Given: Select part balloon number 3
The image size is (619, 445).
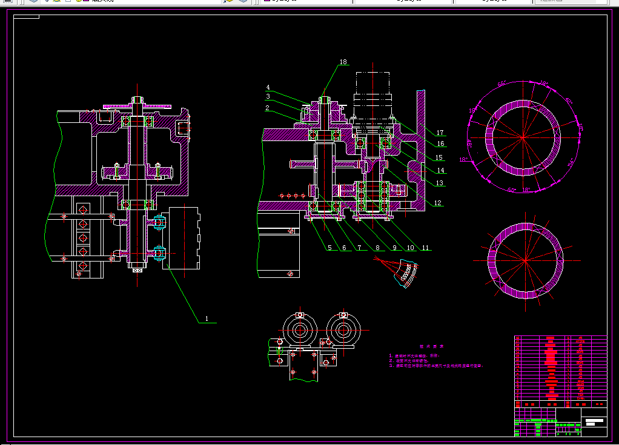Looking at the screenshot, I should [x=268, y=97].
